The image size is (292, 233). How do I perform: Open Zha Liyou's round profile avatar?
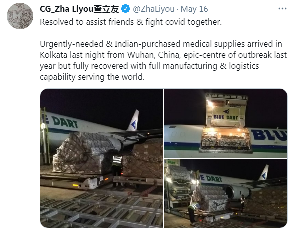(x=20, y=16)
